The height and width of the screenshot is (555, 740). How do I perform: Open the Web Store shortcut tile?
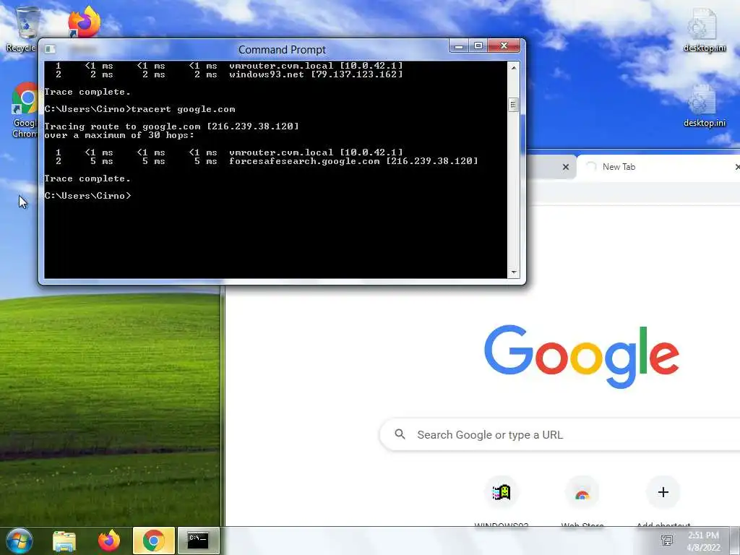pos(582,500)
